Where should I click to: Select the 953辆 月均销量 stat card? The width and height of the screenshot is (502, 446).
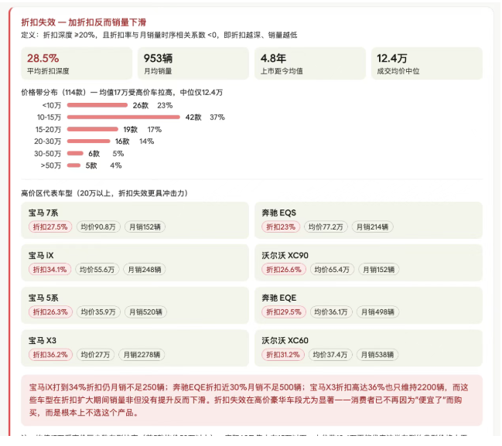(193, 63)
